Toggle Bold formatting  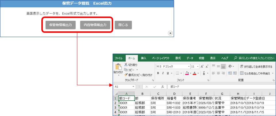158,73
